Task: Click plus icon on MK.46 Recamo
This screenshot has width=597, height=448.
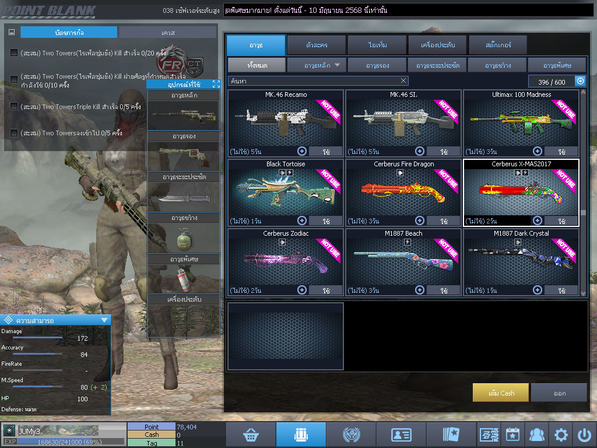Action: click(302, 151)
